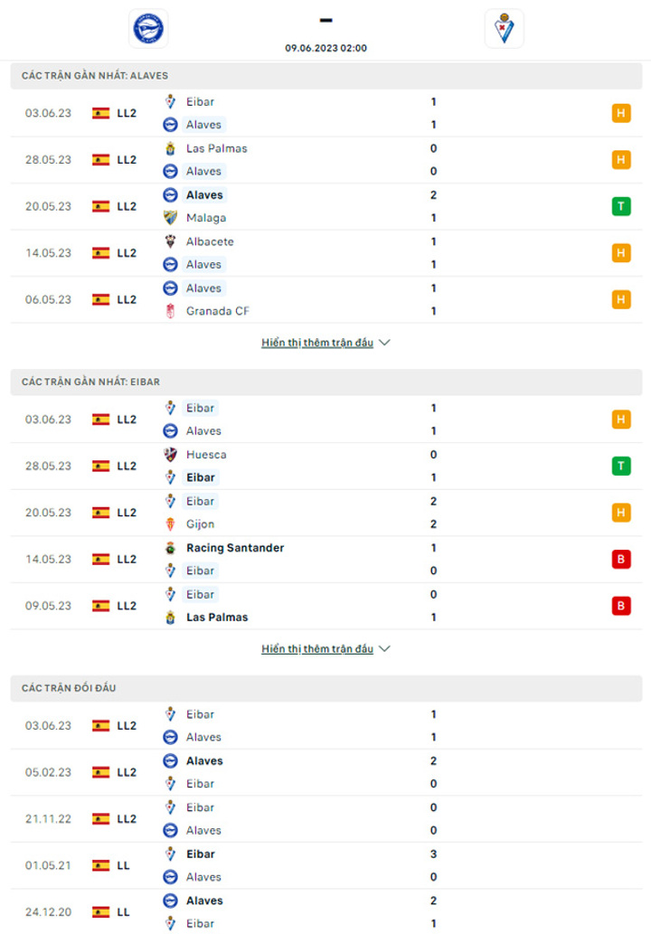The image size is (651, 934).
Task: Click the Gijon team logo
Action: 170,524
